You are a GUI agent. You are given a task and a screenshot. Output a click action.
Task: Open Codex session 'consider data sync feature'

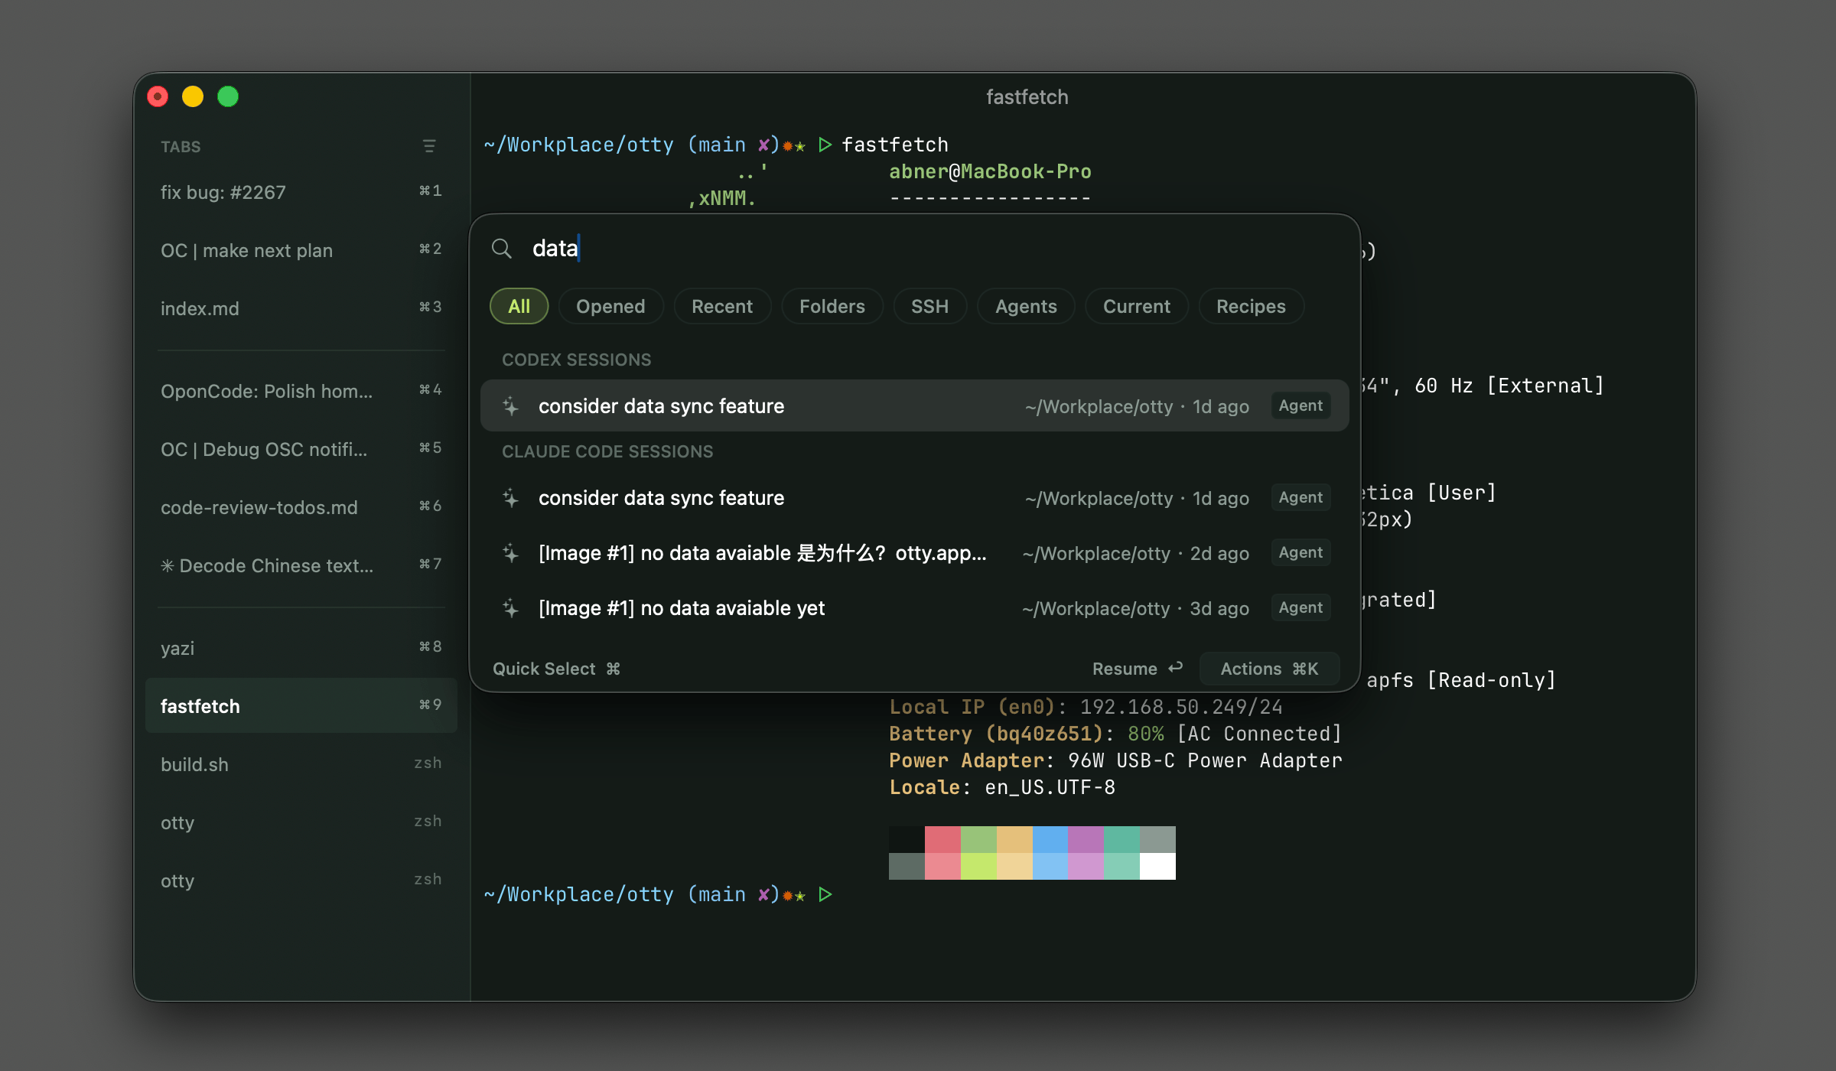click(x=915, y=406)
